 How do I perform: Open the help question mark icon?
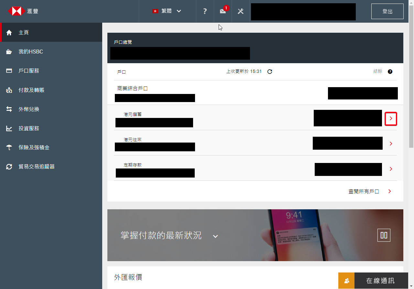point(205,11)
